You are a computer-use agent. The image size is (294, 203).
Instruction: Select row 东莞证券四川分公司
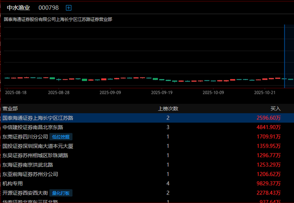click(147, 137)
